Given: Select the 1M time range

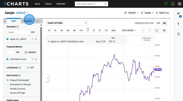Looking at the screenshot, I should coord(61,30).
